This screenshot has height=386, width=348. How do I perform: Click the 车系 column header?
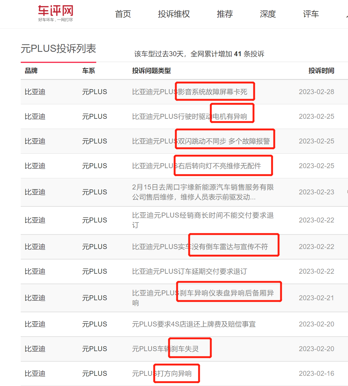(x=89, y=71)
